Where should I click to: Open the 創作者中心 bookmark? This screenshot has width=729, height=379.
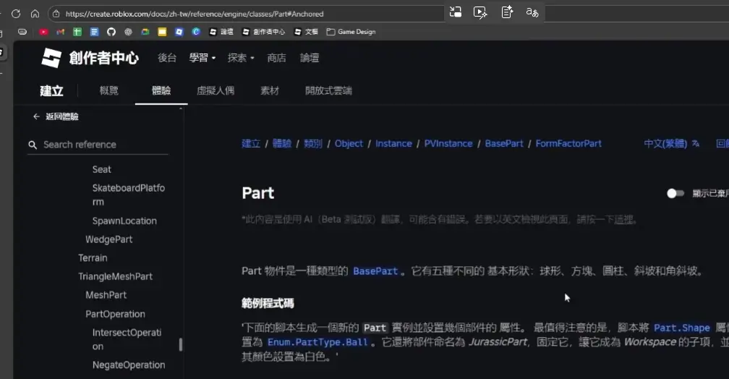click(x=263, y=32)
